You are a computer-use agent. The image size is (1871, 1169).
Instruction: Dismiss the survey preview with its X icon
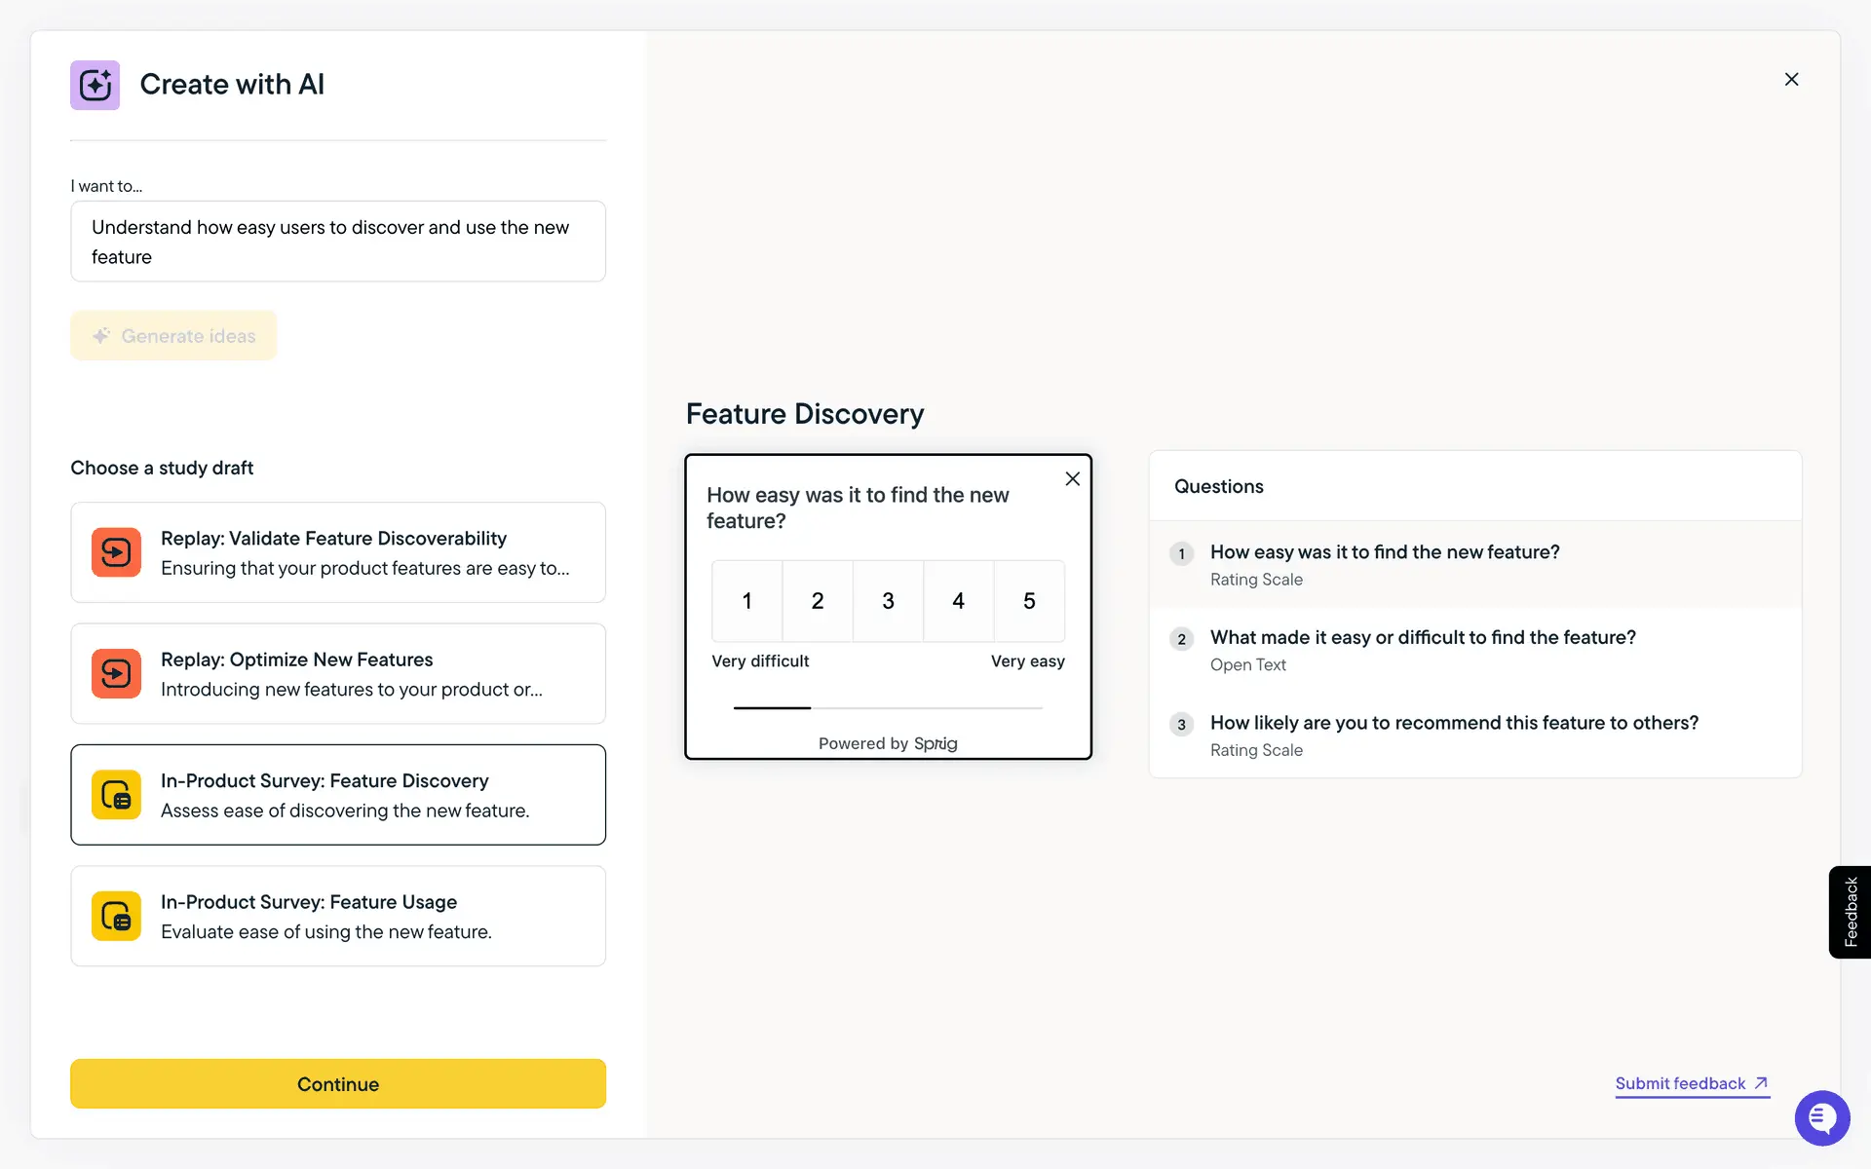point(1072,478)
